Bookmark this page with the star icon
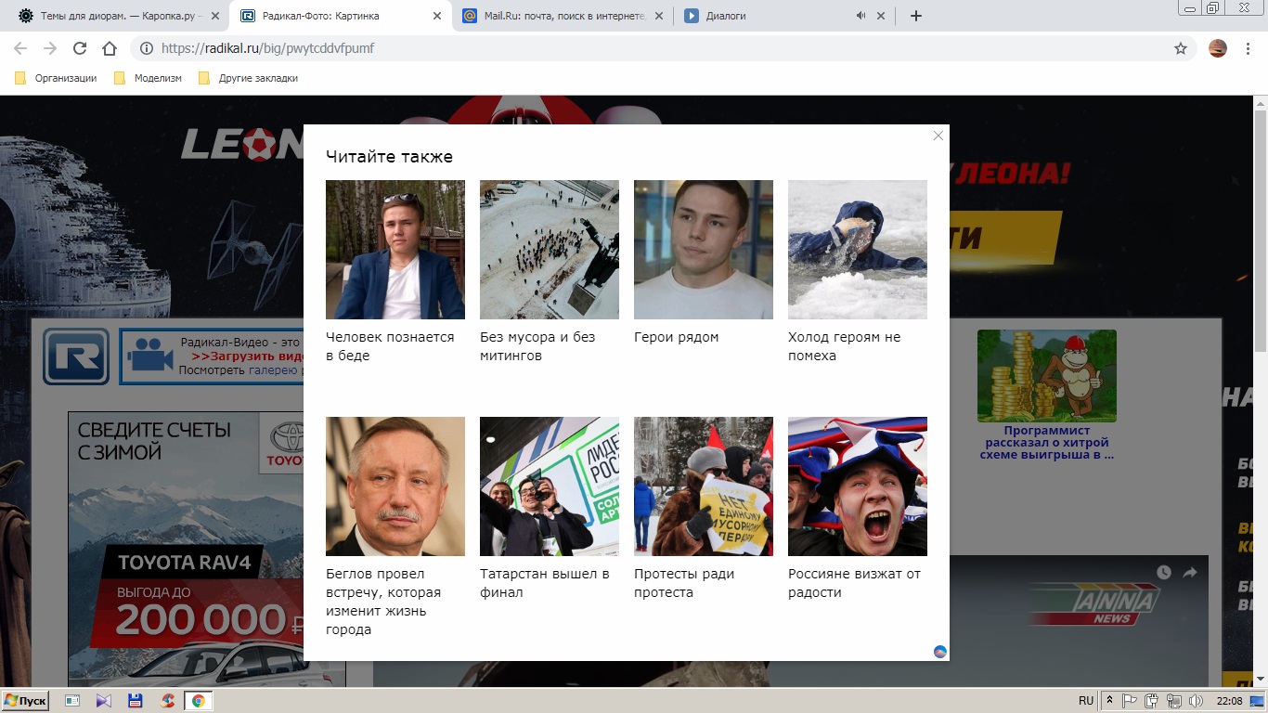The width and height of the screenshot is (1268, 713). click(1180, 48)
